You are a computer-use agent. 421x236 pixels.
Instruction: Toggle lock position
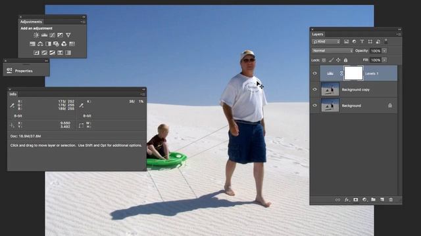(338, 60)
